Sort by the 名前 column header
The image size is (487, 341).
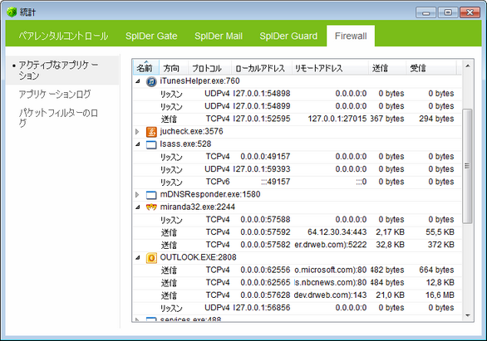tap(146, 67)
